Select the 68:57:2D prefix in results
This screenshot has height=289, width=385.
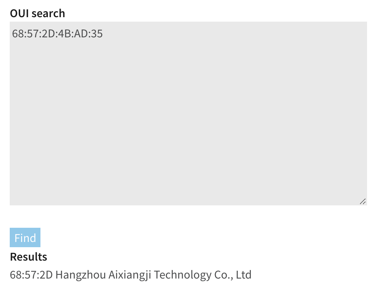(31, 275)
